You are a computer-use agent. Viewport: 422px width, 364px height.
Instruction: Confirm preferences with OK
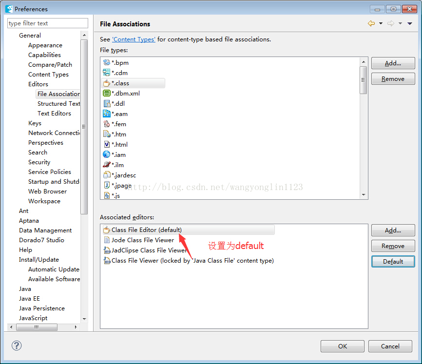tap(343, 346)
